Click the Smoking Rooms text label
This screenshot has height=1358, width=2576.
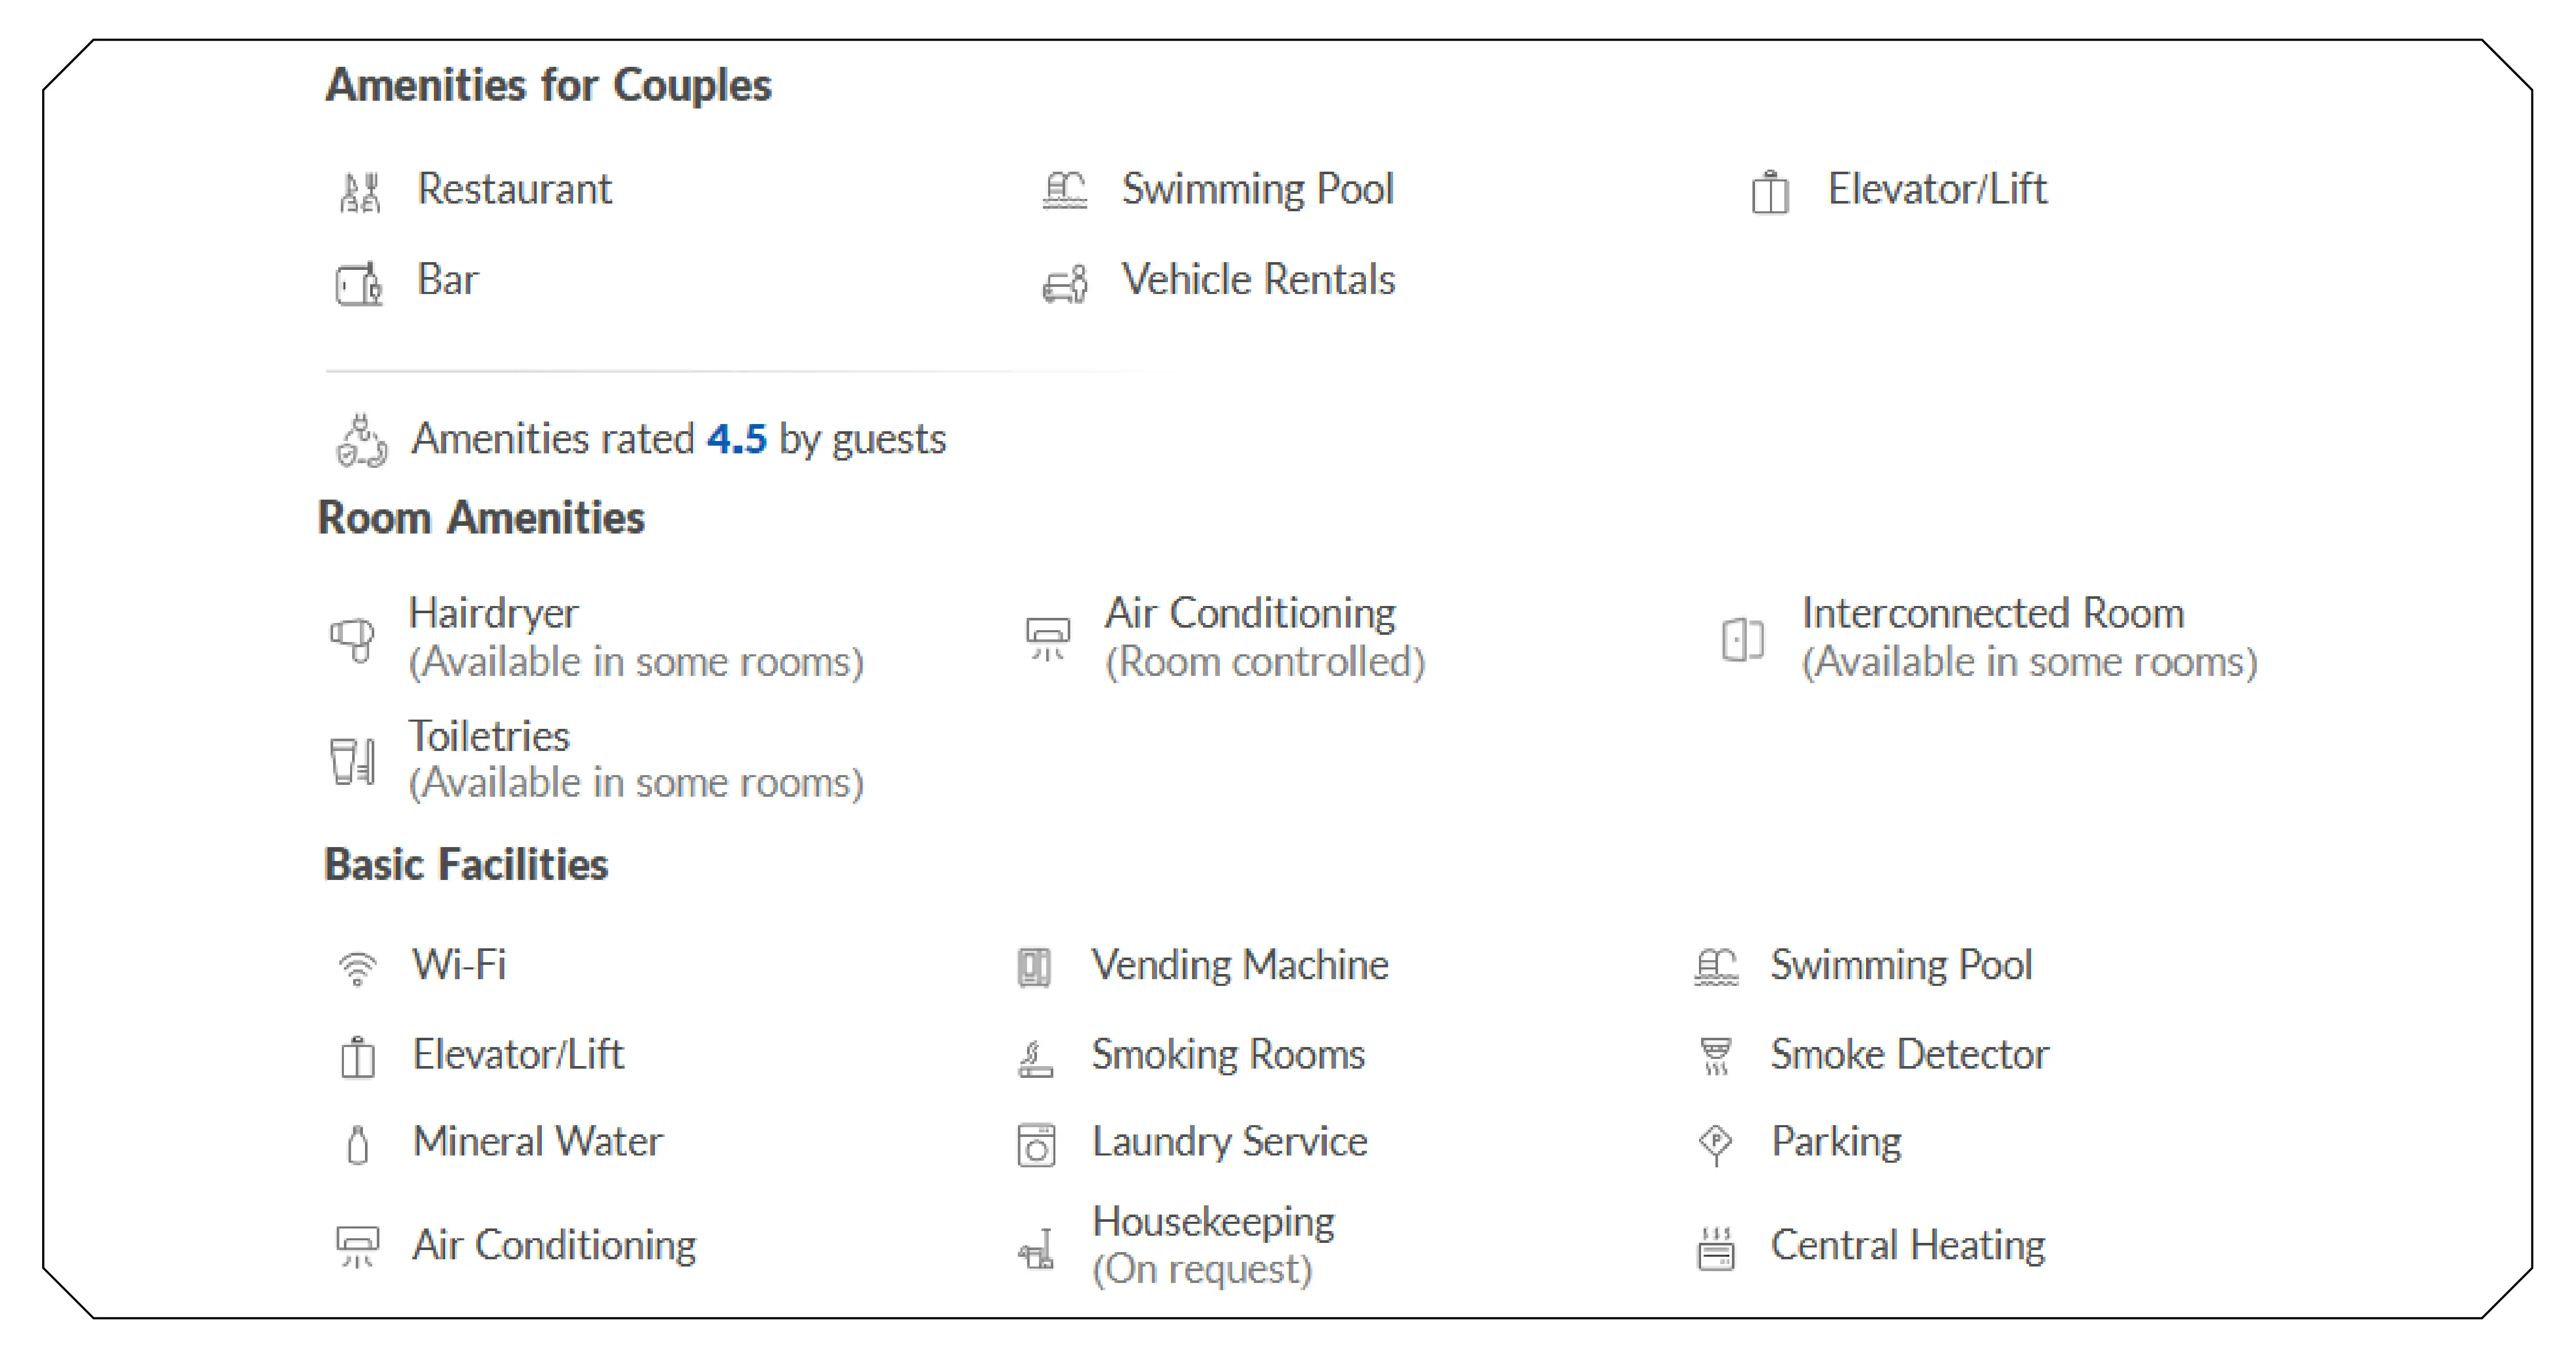click(1228, 1056)
